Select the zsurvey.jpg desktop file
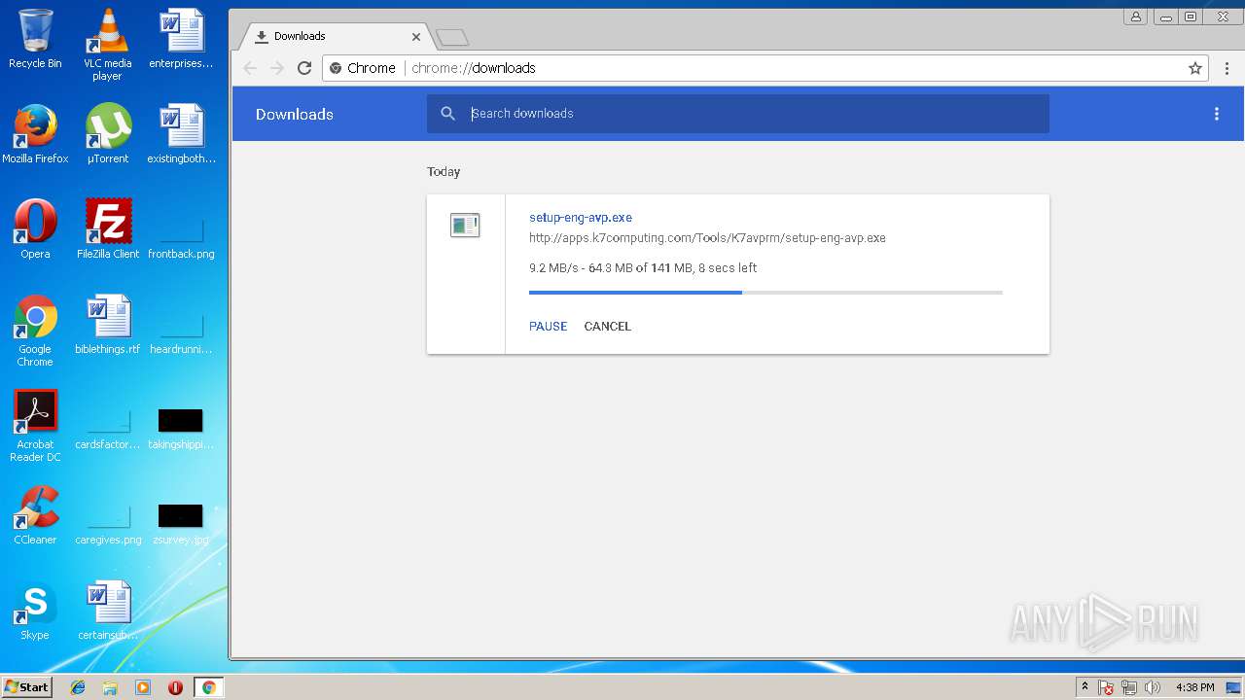1245x700 pixels. (x=181, y=521)
